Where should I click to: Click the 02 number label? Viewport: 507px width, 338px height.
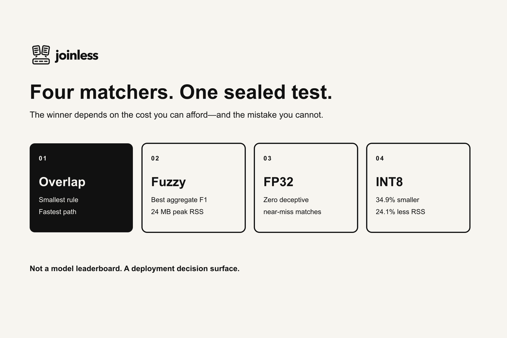click(x=155, y=158)
